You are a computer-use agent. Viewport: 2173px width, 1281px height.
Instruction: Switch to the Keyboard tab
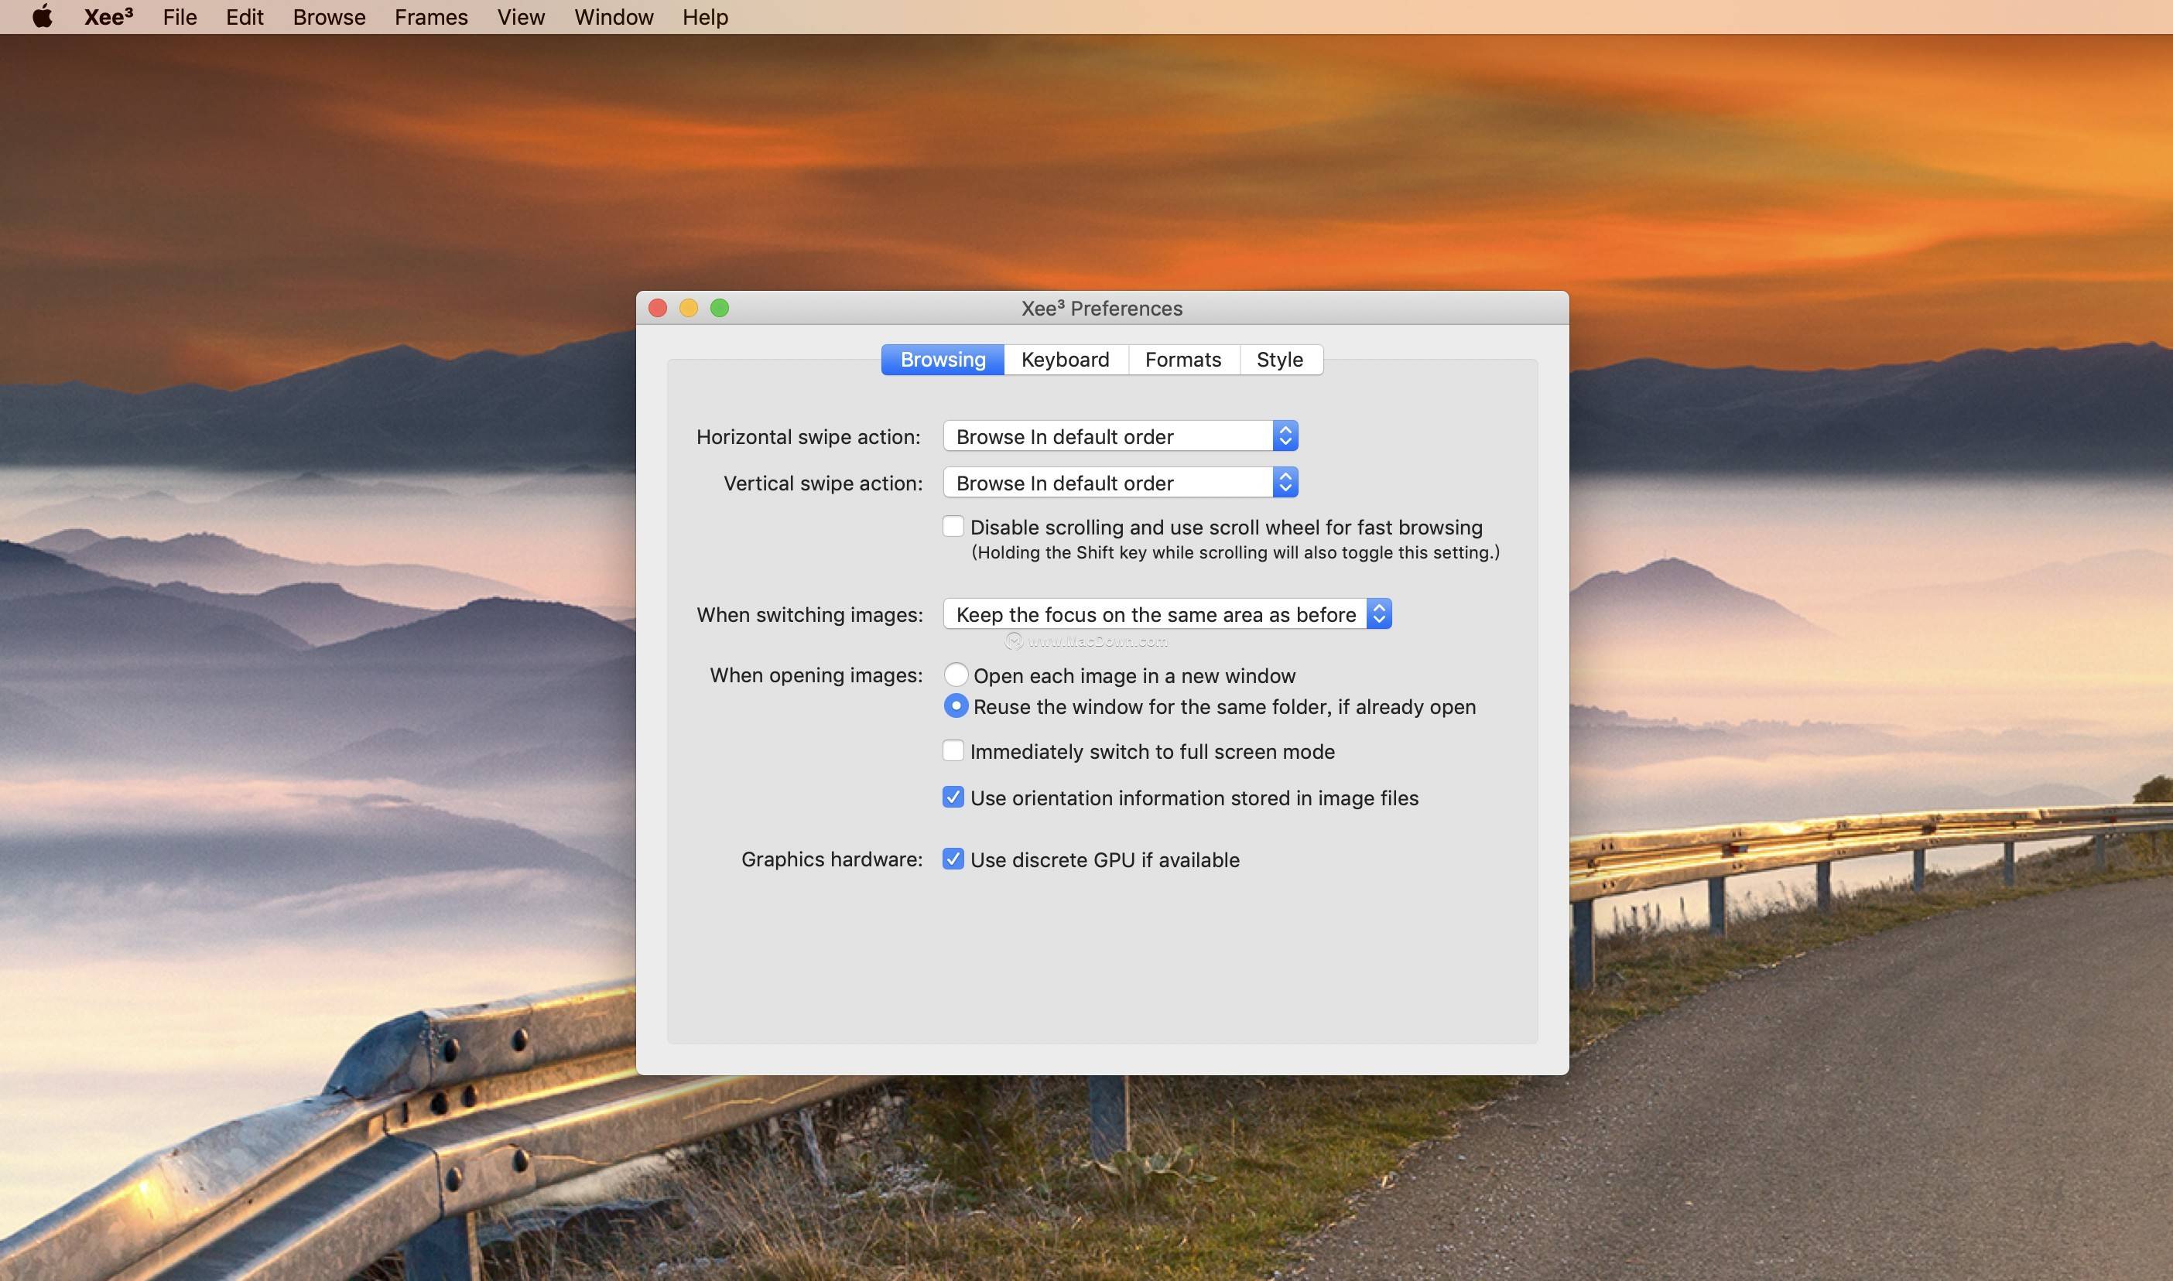1064,358
